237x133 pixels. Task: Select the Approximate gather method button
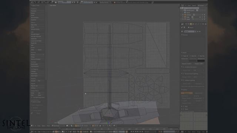[198, 93]
